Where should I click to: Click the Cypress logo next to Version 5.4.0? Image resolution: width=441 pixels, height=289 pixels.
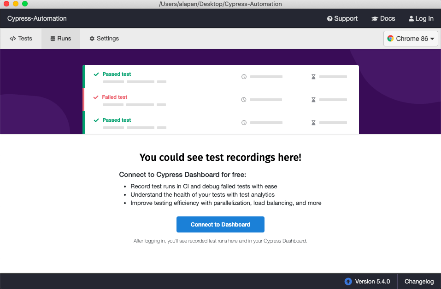(x=348, y=281)
